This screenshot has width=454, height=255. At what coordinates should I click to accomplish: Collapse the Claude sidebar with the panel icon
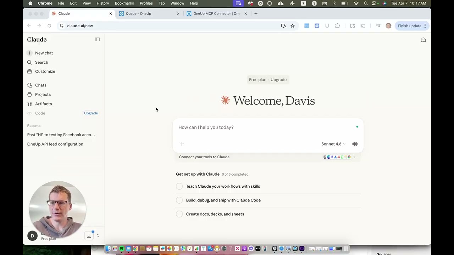(98, 39)
